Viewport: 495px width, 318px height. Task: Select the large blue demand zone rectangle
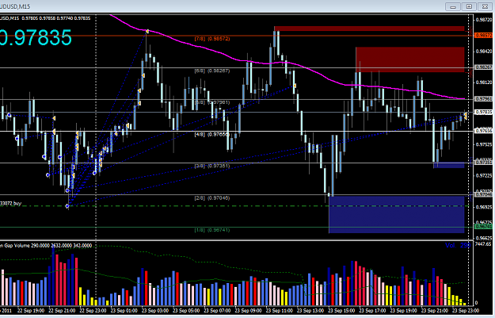coord(397,214)
